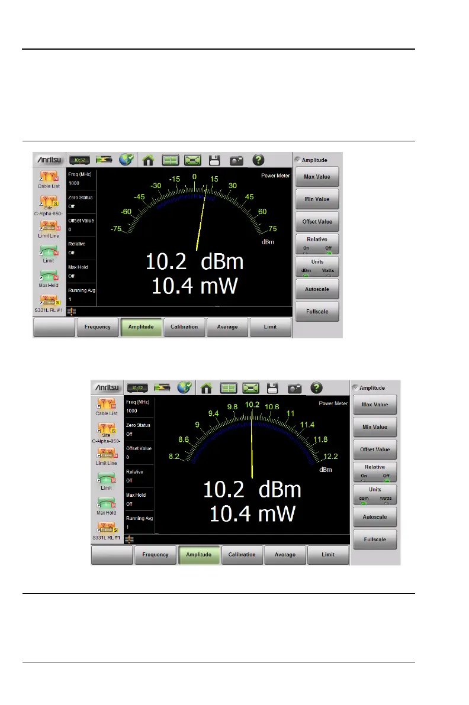Select the Amplitude tab on the -75 to 75 dial screen
469x705 pixels.
pyautogui.click(x=141, y=327)
